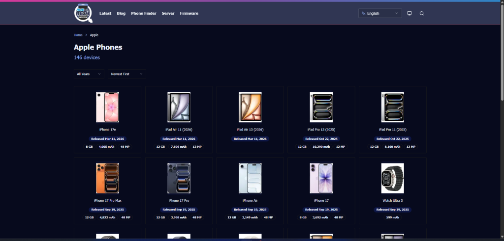Image resolution: width=504 pixels, height=241 pixels.
Task: Open the Latest menu item
Action: (x=105, y=13)
